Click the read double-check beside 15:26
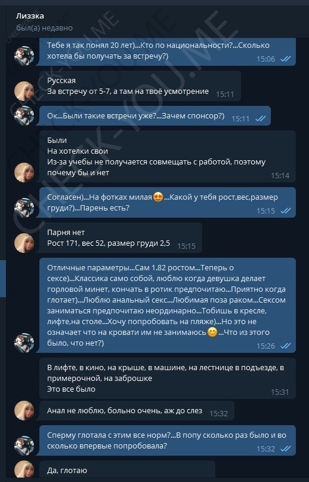Image resolution: width=309 pixels, height=482 pixels. coord(286,346)
